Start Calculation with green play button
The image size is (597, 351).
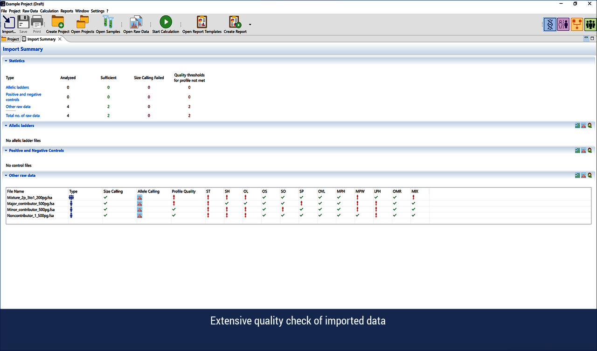click(166, 22)
